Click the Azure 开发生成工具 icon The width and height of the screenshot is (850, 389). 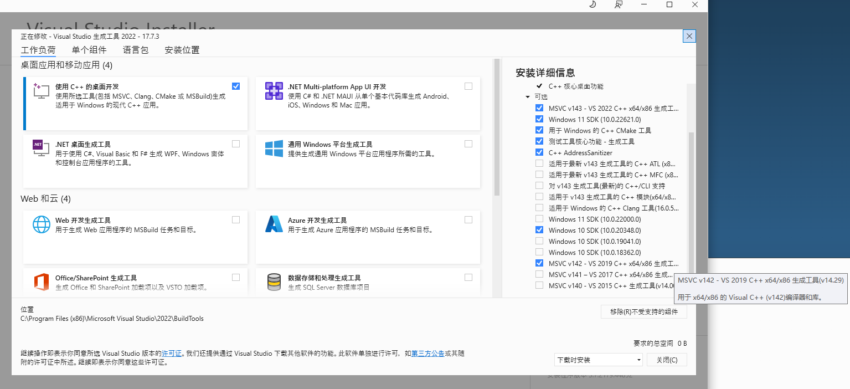[274, 224]
